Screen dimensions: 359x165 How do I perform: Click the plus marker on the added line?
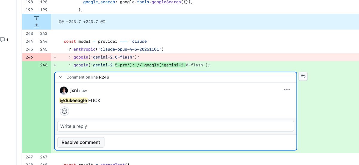[x=55, y=65]
